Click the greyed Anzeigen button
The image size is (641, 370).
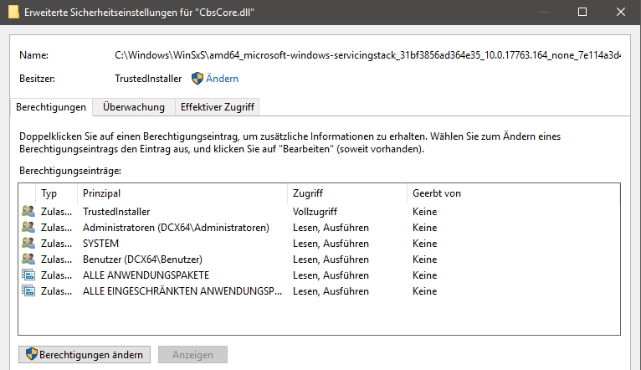point(192,354)
